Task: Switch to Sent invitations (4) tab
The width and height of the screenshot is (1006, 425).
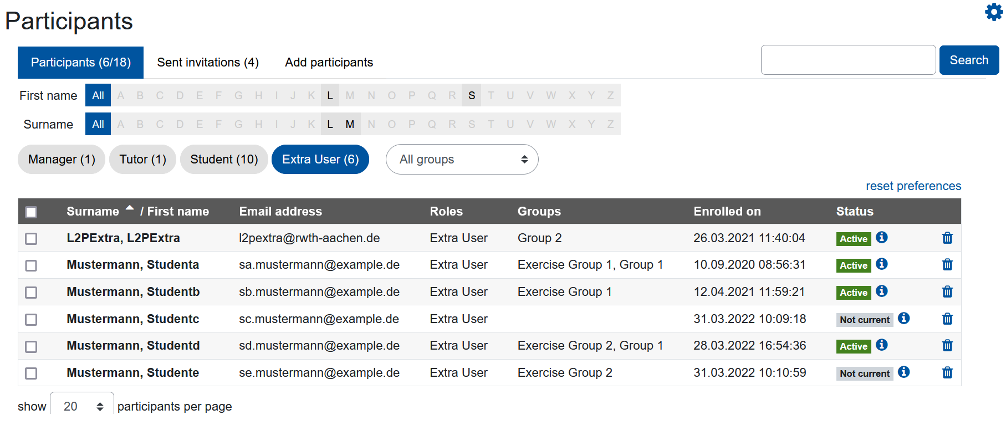Action: click(208, 63)
